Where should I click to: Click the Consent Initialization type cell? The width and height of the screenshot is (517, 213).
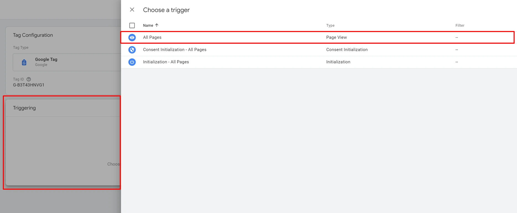point(347,50)
